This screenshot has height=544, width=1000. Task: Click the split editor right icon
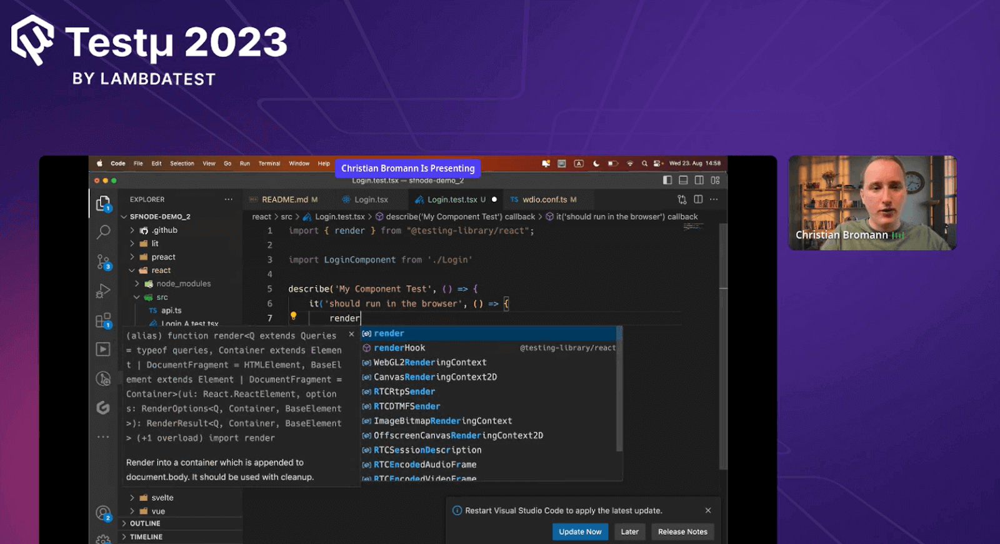point(698,199)
